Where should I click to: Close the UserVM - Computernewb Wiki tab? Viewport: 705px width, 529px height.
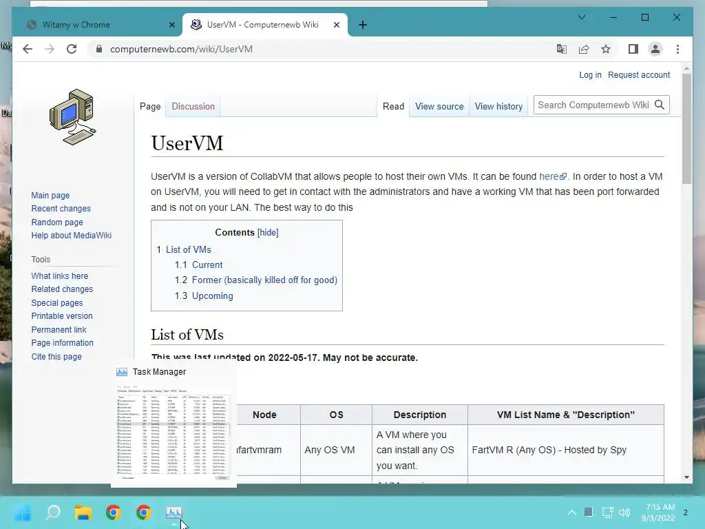[x=336, y=25]
